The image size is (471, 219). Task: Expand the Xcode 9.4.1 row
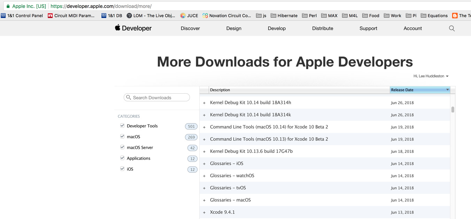coord(204,212)
